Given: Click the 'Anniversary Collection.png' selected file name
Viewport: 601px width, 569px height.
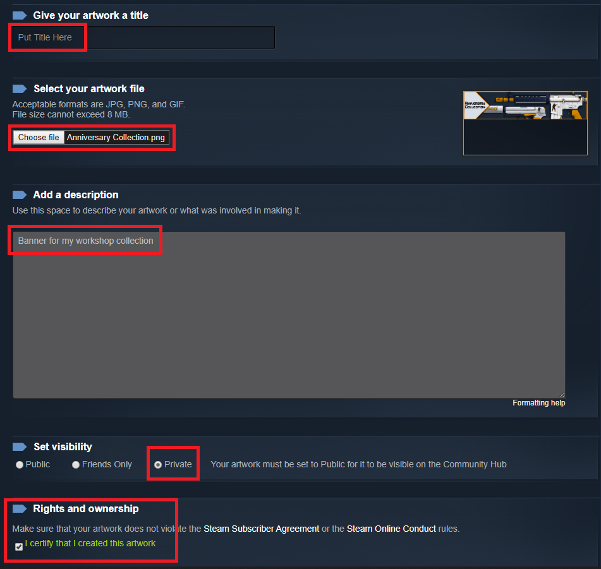Looking at the screenshot, I should pos(116,138).
